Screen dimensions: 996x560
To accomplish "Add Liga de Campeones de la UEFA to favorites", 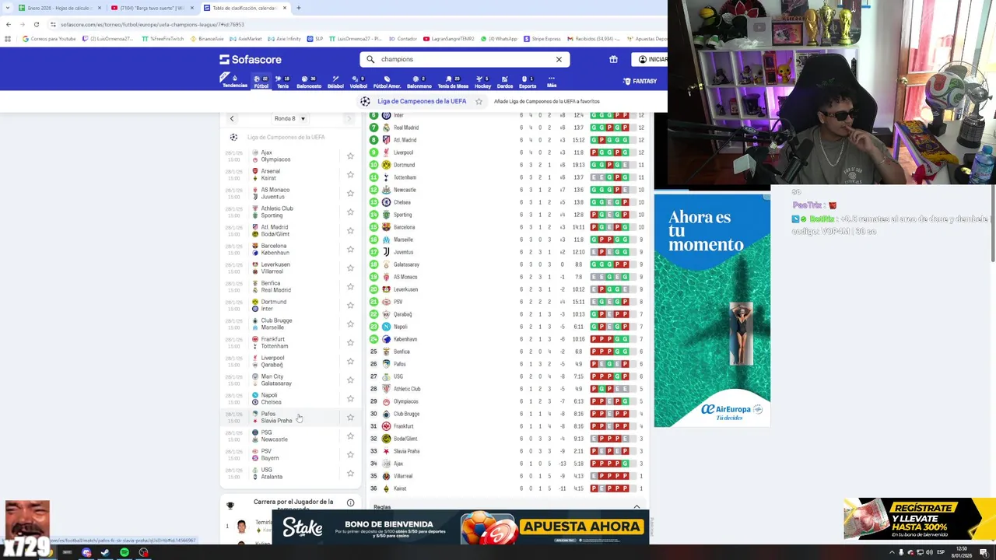I will (x=479, y=101).
